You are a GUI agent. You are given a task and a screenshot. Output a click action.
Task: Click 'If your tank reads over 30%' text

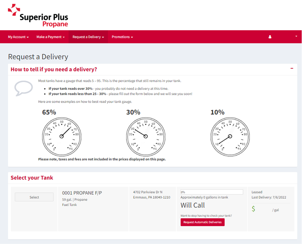pos(70,89)
